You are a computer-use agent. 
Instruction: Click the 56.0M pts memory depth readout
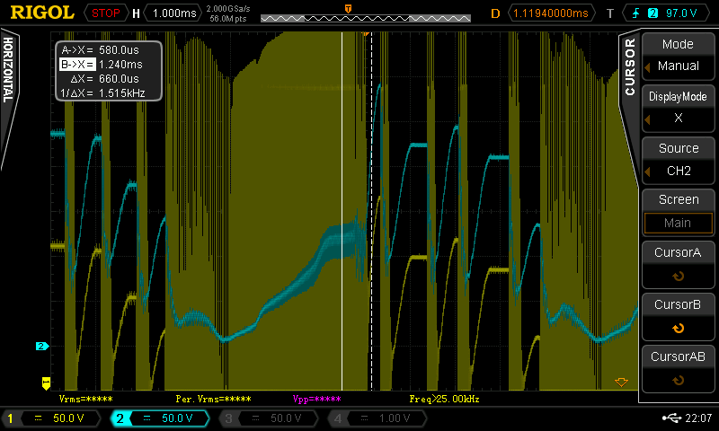228,18
